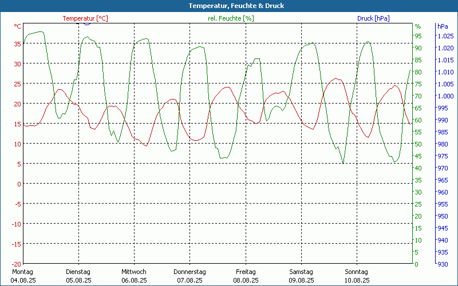
Task: Pick the Montag 04.08.25 date label
Action: coord(22,276)
